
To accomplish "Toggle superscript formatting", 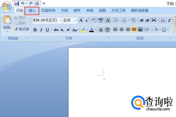I will tap(68, 30).
